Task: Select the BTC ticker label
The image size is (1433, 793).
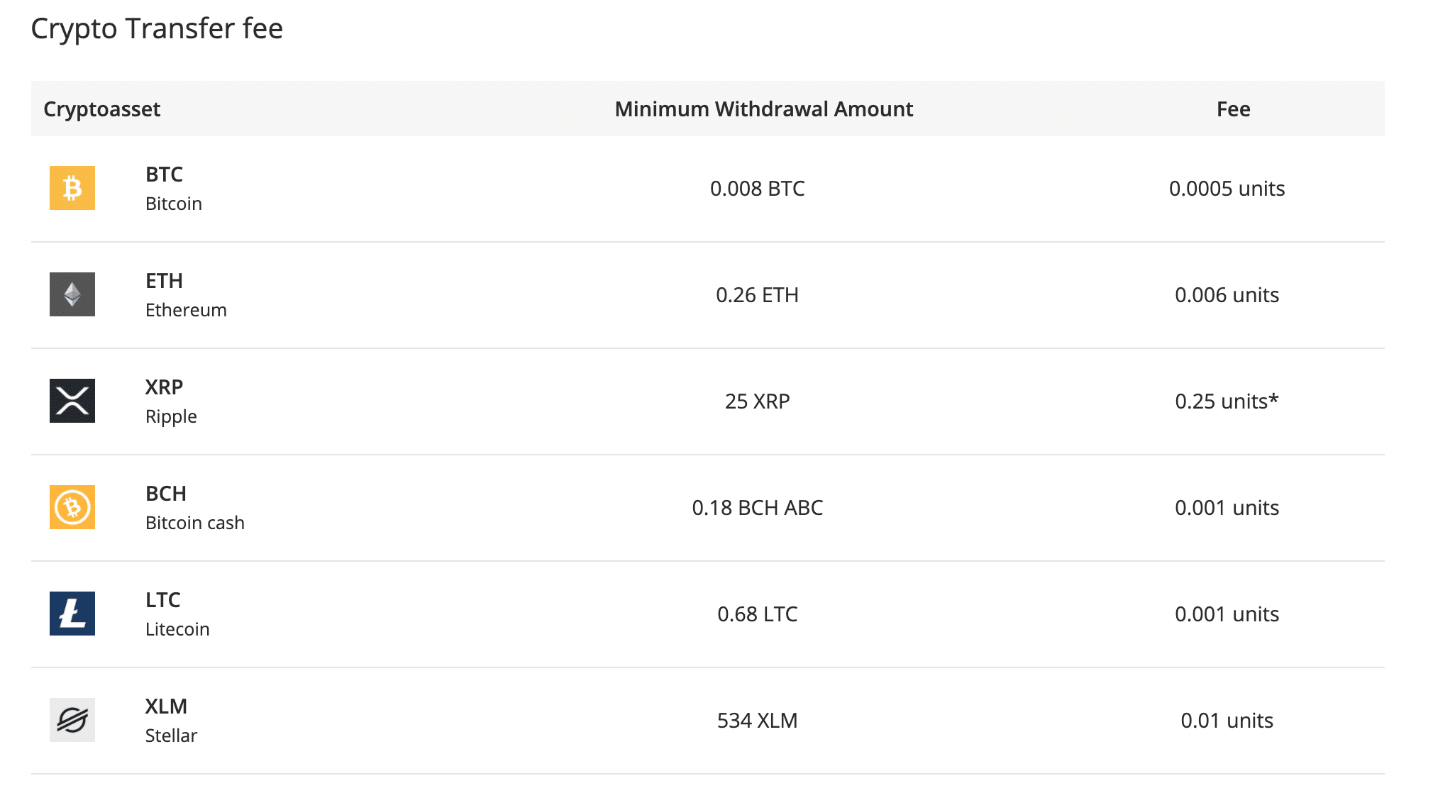Action: (164, 174)
